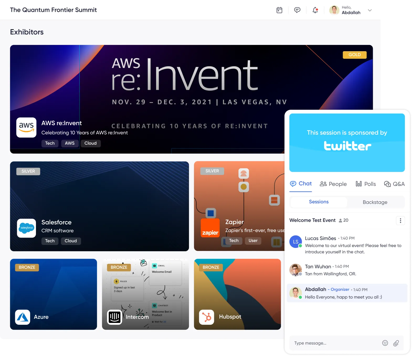
Task: Click the attachment paperclip icon
Action: pyautogui.click(x=396, y=343)
